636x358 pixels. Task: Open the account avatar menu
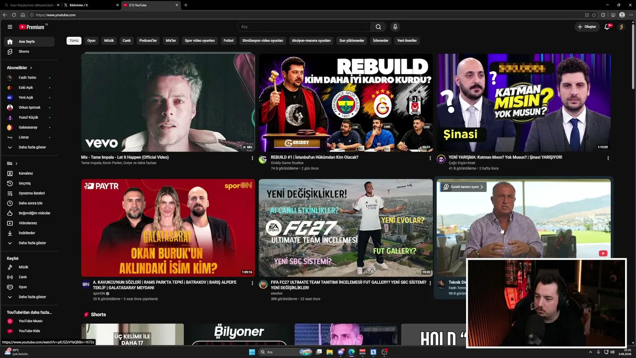pos(621,27)
